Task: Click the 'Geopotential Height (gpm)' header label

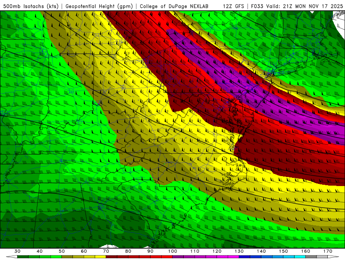Action: 99,6
